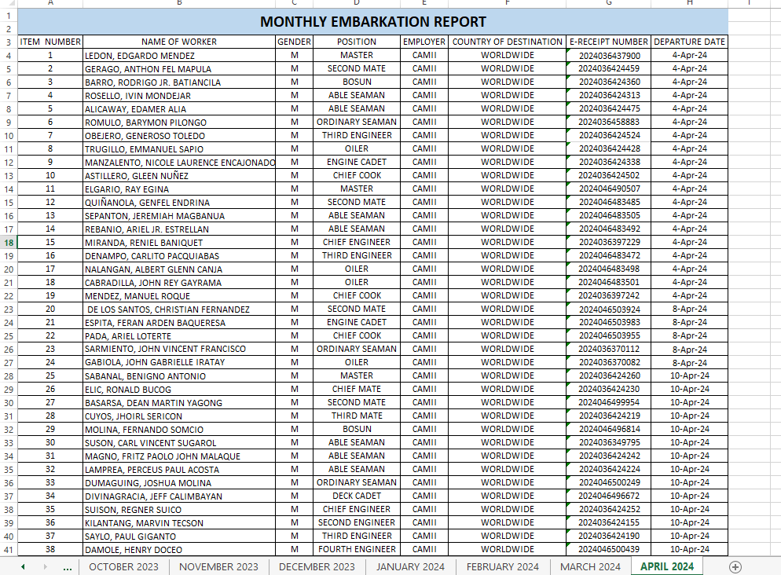Click cell MAGNO, FRITZ PAOLO JOHN MALAQUE
The height and width of the screenshot is (575, 781).
(179, 456)
